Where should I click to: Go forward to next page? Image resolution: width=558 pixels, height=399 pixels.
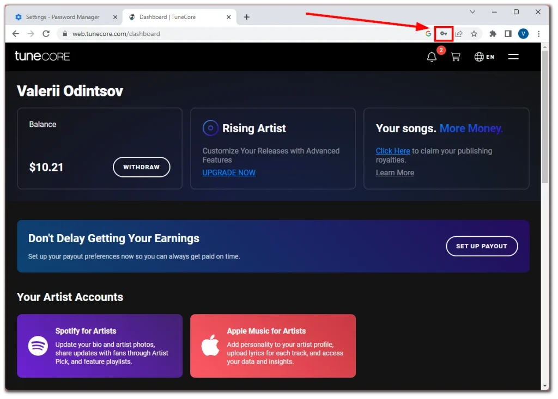pos(31,34)
